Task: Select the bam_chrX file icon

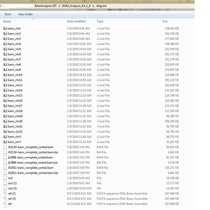Action: pyautogui.click(x=5, y=136)
